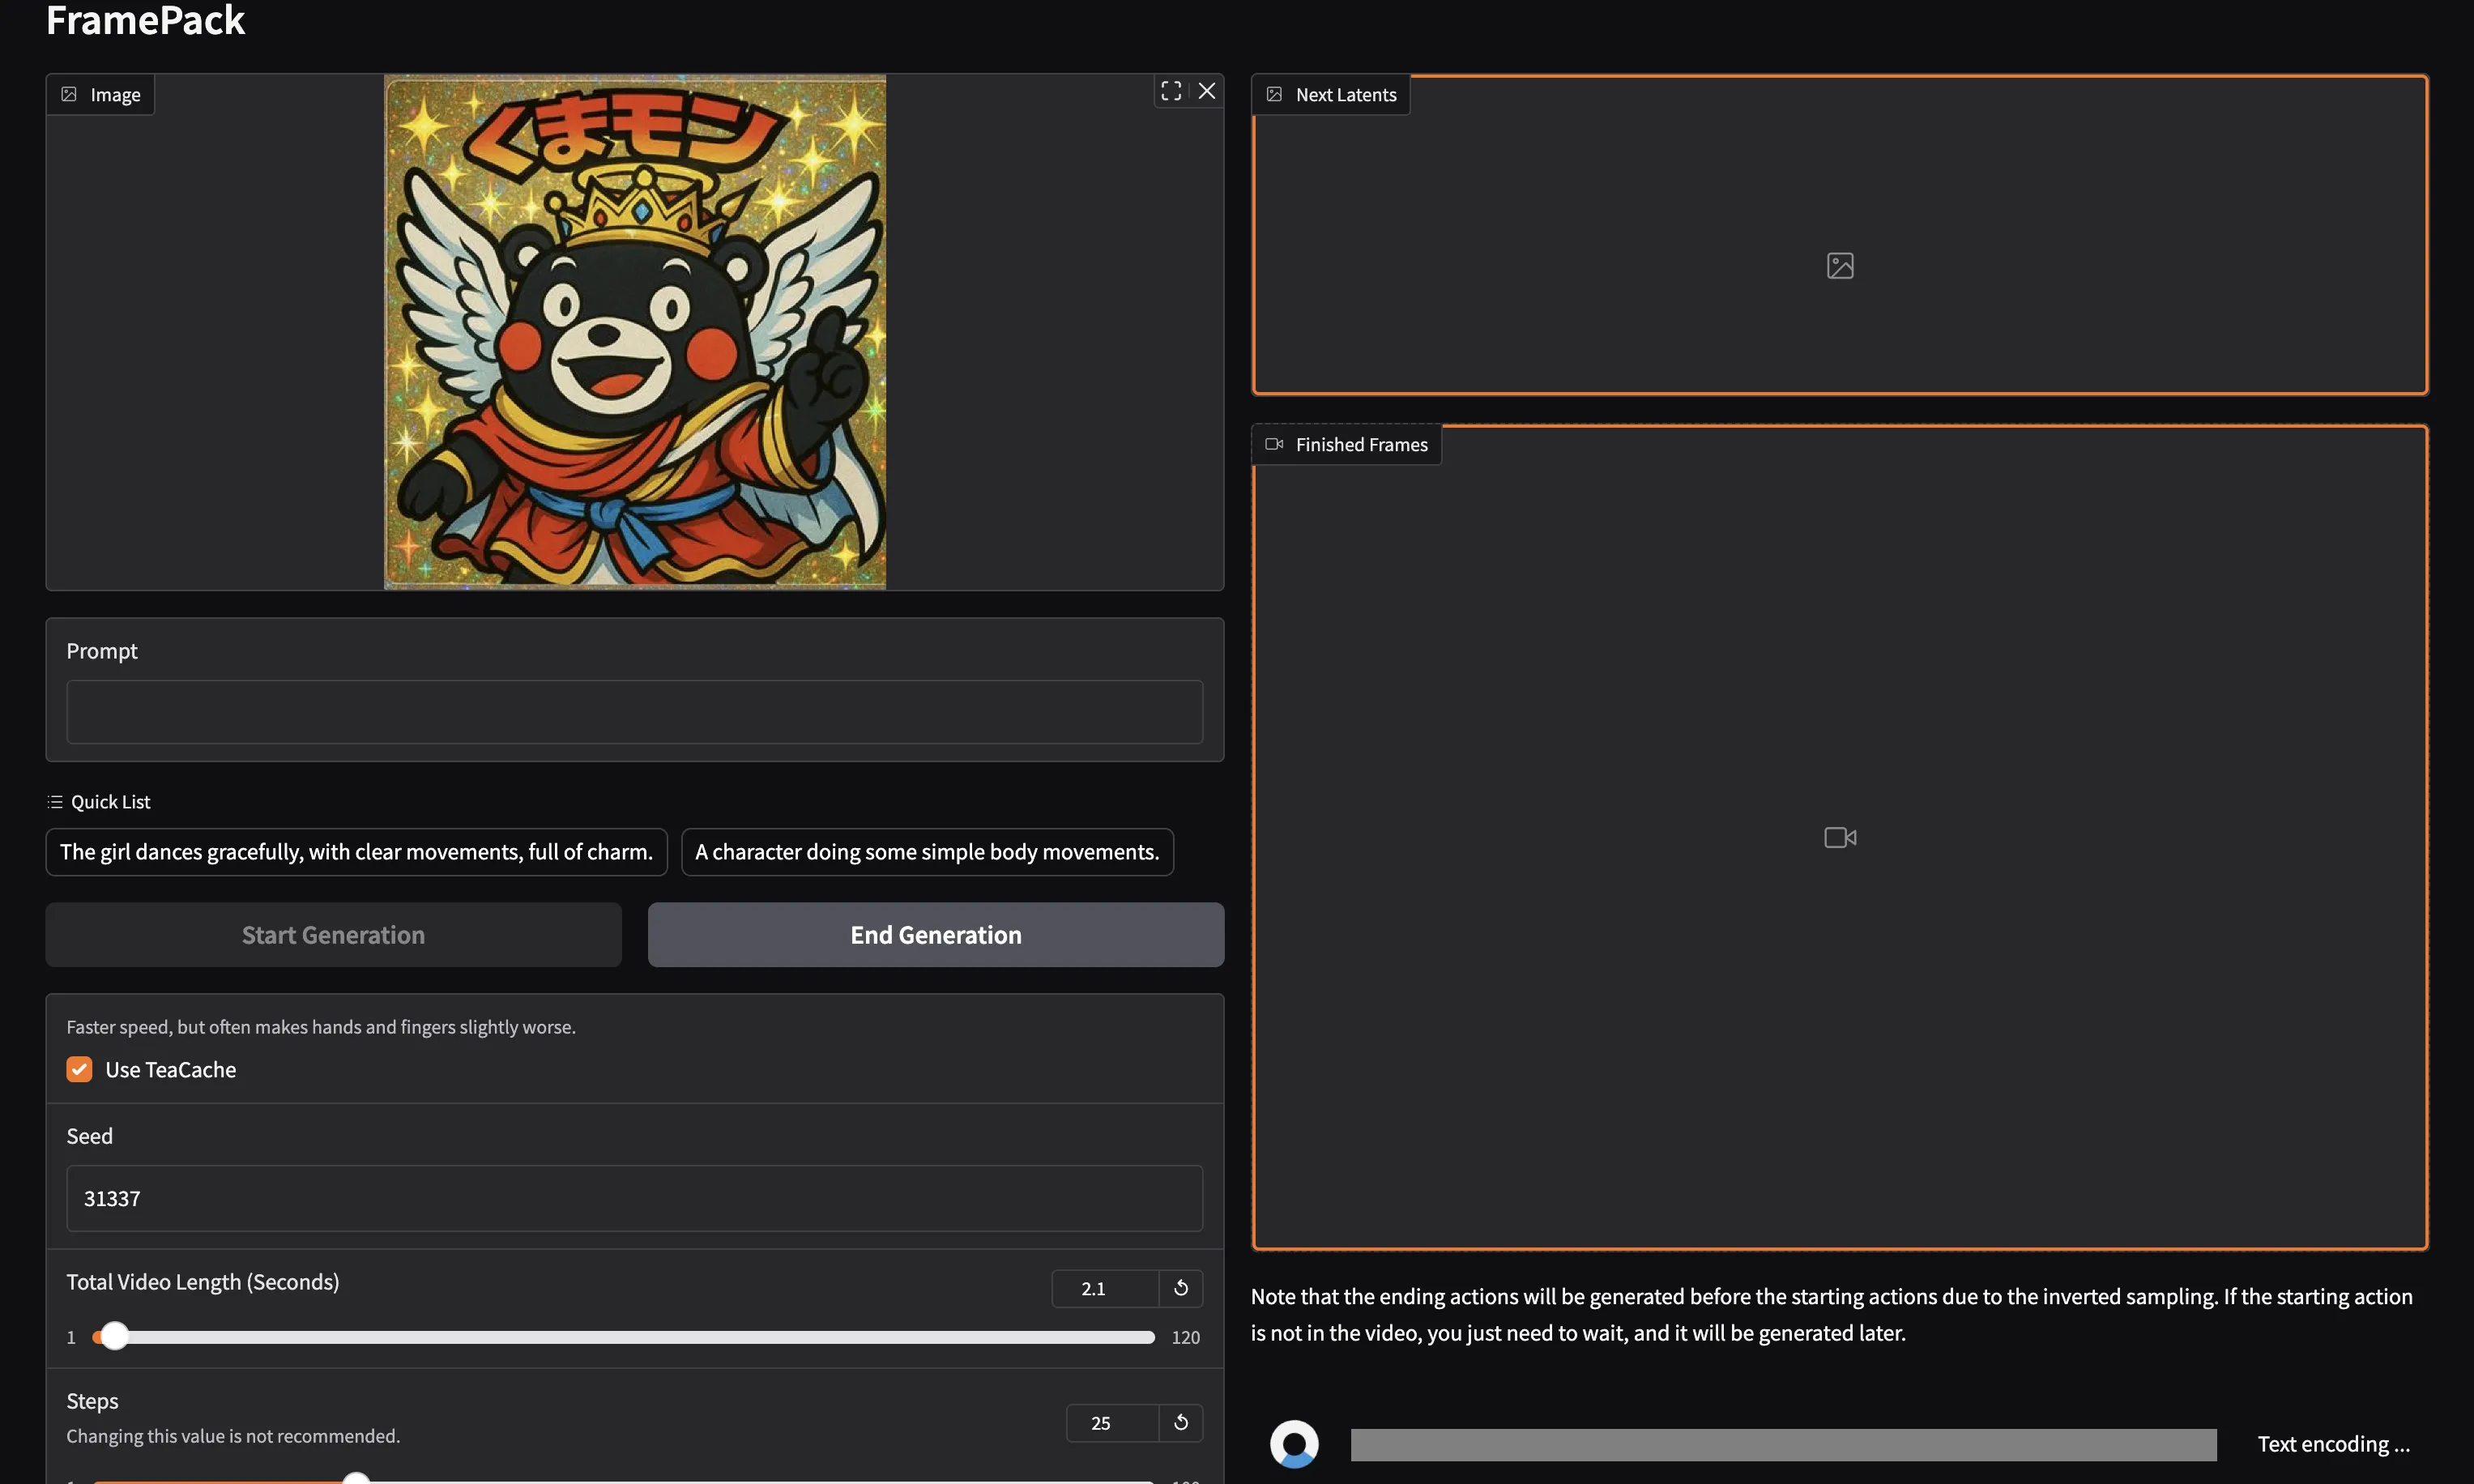Click the Kumamon image thumbnail
Image resolution: width=2474 pixels, height=1484 pixels.
635,332
